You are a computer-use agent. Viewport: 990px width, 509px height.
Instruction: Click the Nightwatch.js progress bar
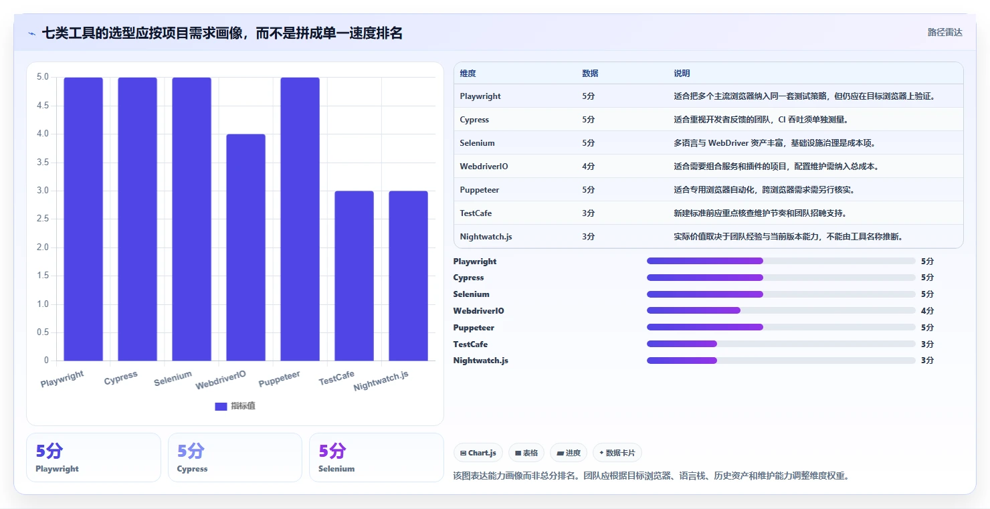pyautogui.click(x=781, y=361)
